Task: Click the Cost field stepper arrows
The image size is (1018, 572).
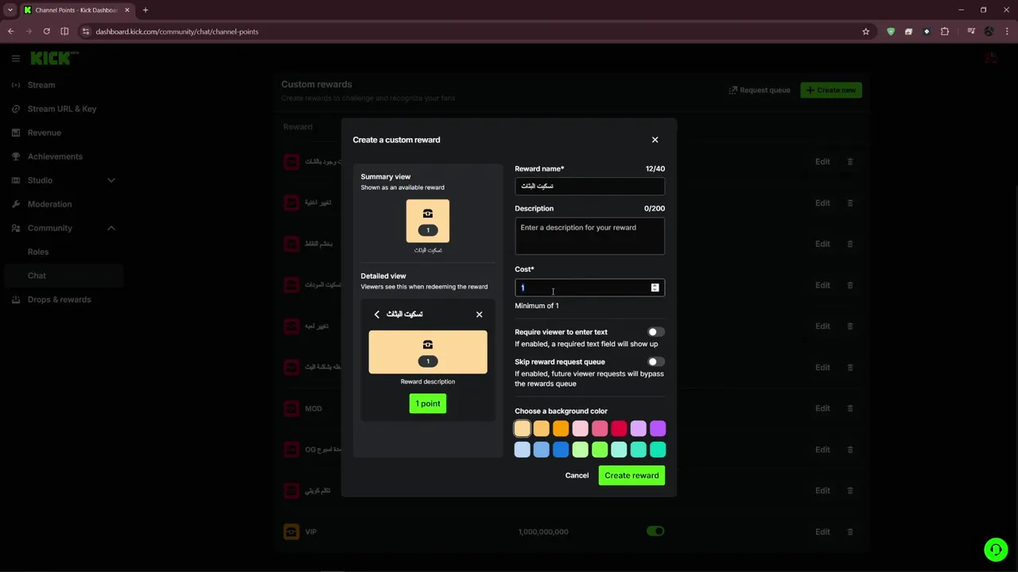Action: point(655,288)
